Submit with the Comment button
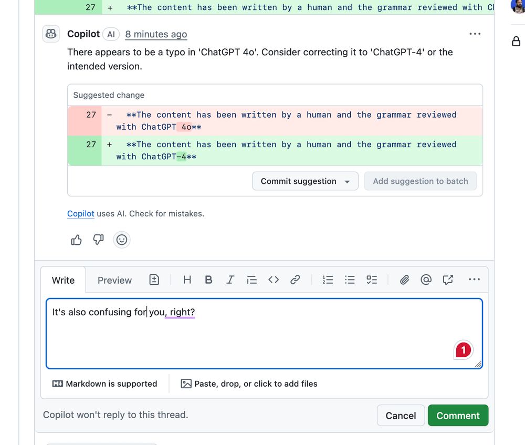This screenshot has width=525, height=445. point(458,416)
